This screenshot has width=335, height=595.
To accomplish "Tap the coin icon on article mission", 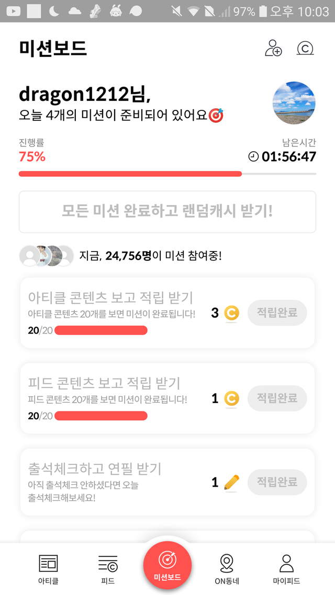I will [x=231, y=313].
